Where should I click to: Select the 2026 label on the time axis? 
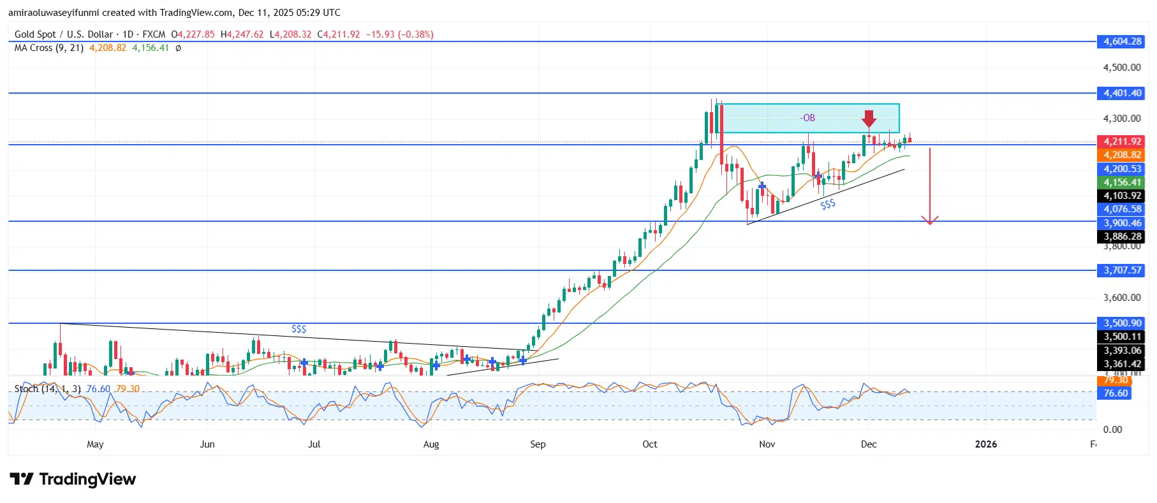click(x=985, y=444)
